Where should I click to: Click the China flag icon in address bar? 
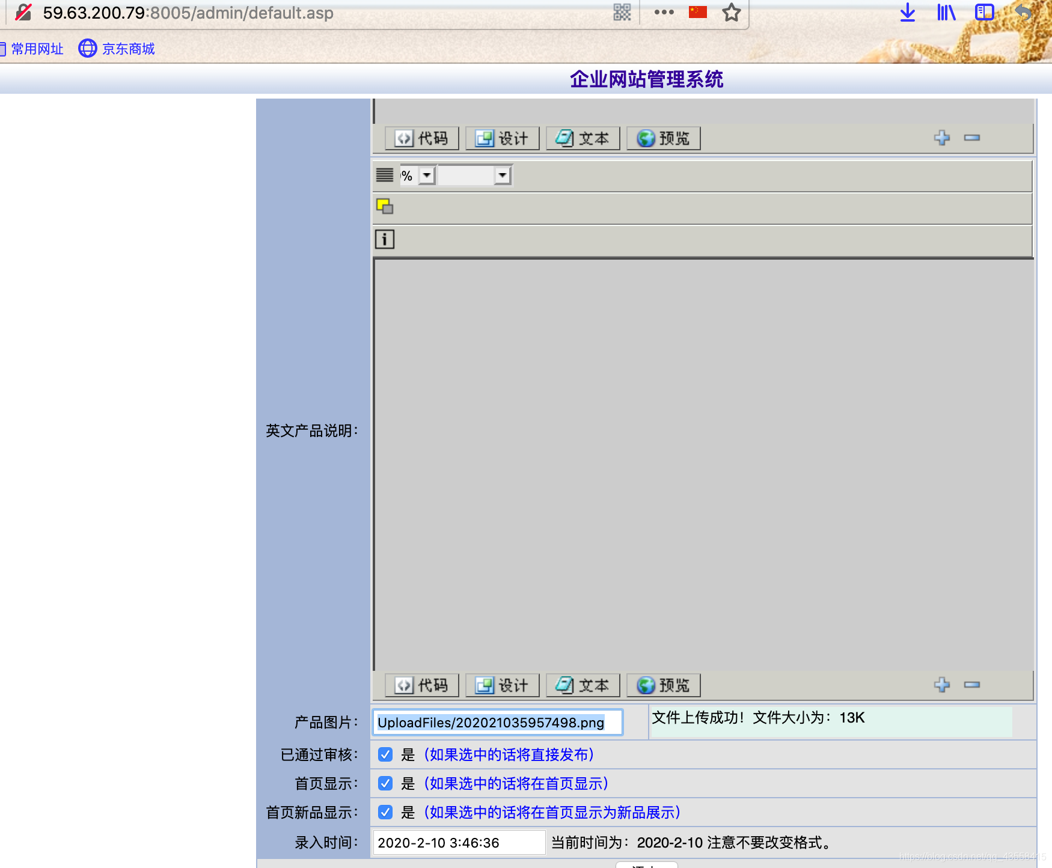pyautogui.click(x=697, y=12)
